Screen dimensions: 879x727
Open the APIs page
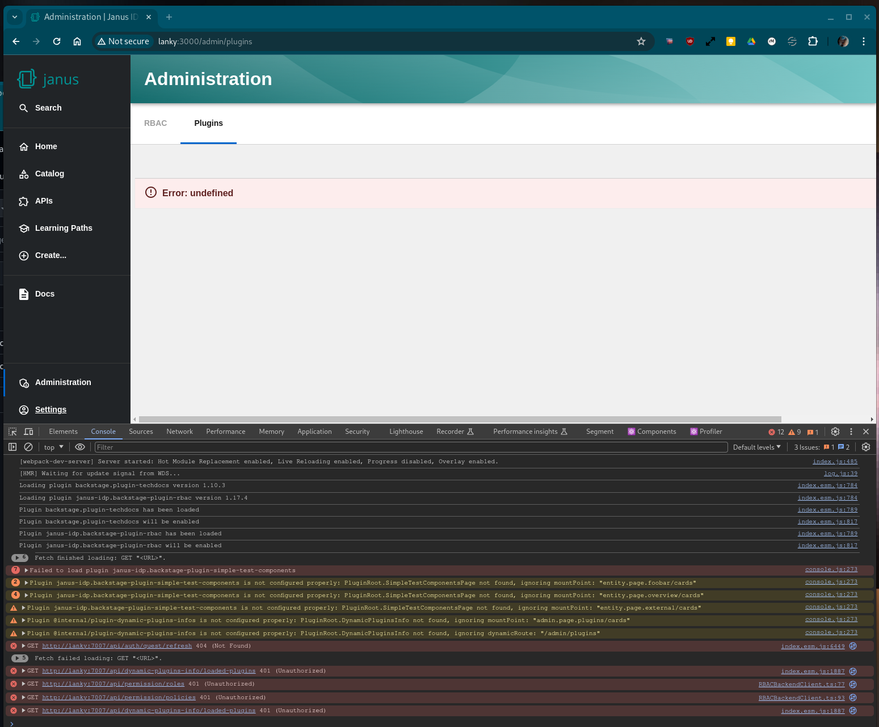pos(36,201)
